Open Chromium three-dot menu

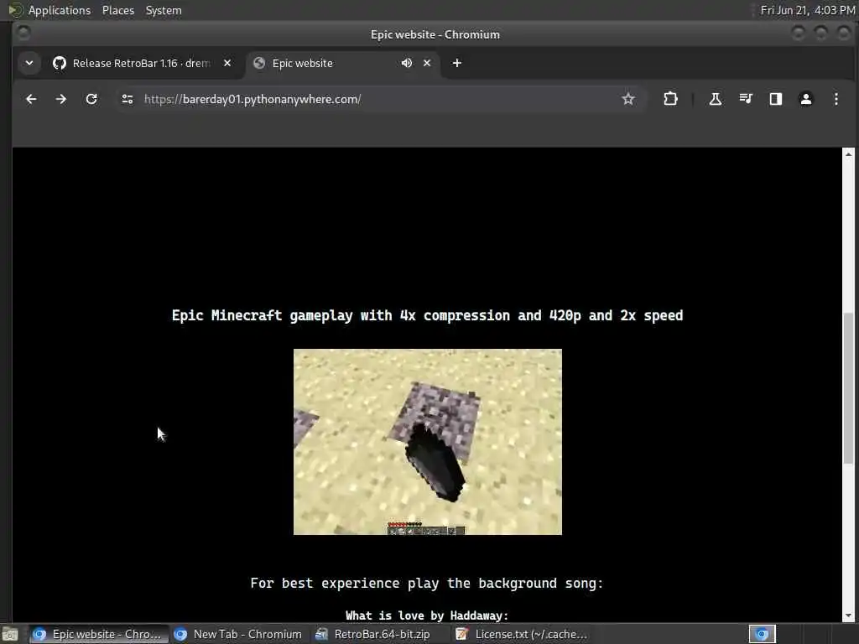[836, 99]
